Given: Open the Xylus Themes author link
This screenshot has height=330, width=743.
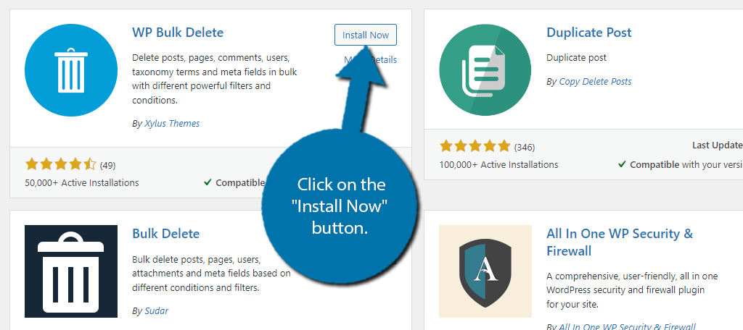Looking at the screenshot, I should 172,124.
